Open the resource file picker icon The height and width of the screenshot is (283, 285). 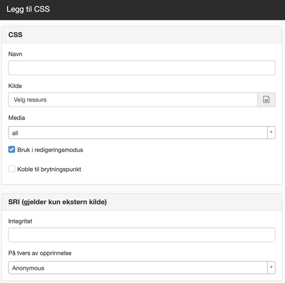click(x=266, y=100)
